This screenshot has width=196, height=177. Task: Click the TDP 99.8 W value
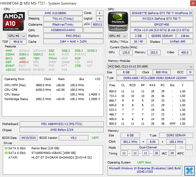coord(18,42)
